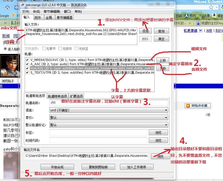
Task: Open the 合成 menu
Action: coord(36,12)
